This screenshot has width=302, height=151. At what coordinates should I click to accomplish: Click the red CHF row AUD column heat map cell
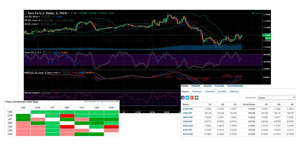point(111,127)
